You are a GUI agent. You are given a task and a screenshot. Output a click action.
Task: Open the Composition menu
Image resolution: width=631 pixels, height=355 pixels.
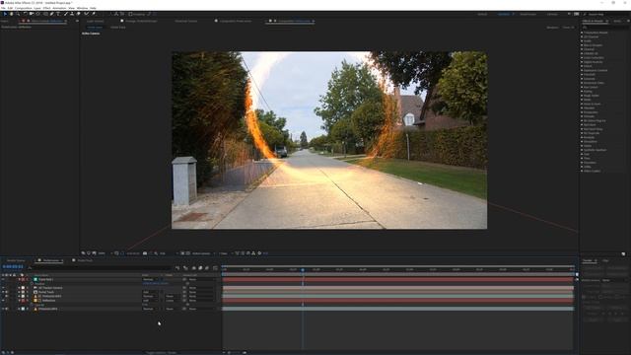pos(23,8)
